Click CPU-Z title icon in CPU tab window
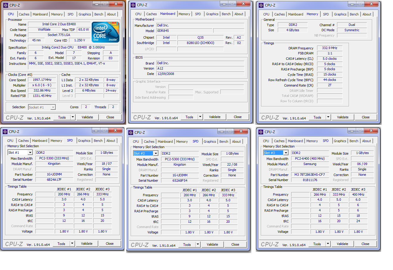 tap(6, 5)
